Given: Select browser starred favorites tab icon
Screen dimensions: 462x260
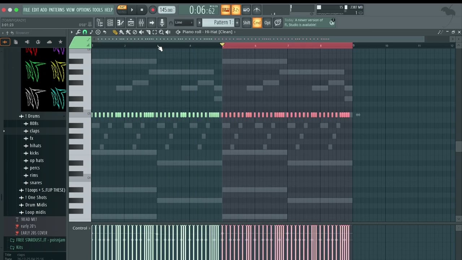Looking at the screenshot, I should coord(60,42).
